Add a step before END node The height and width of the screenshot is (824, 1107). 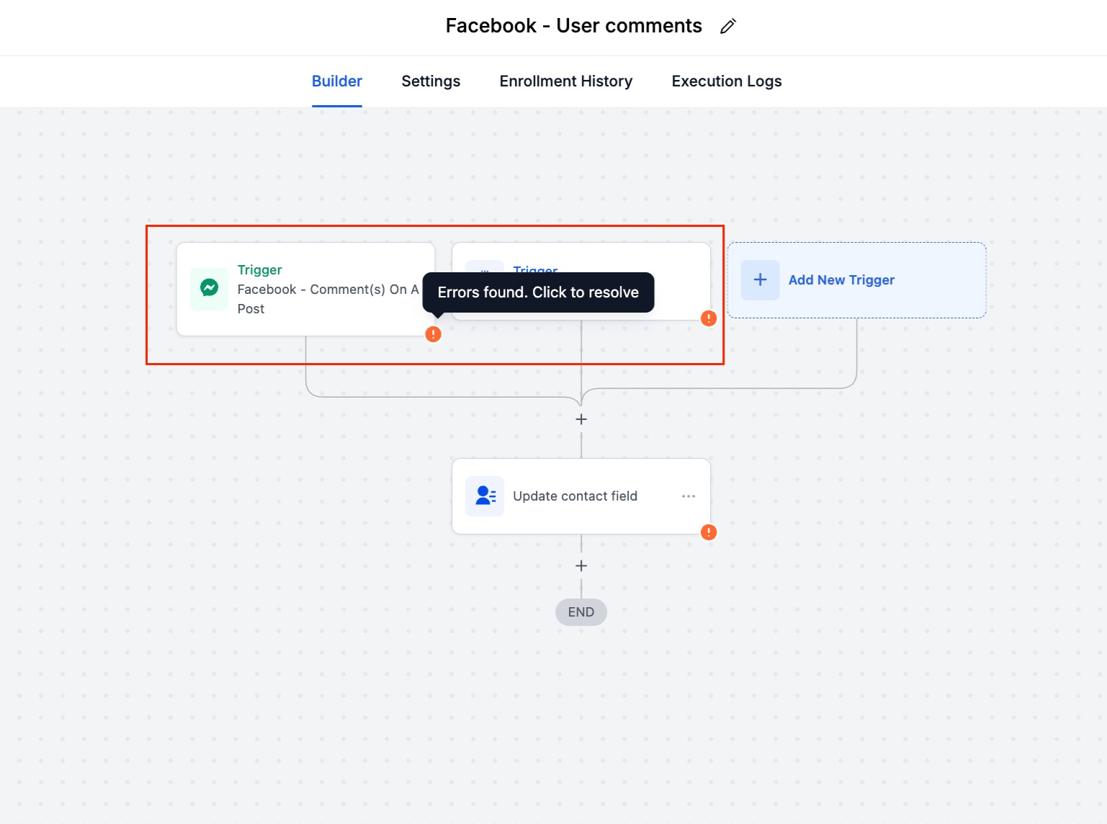[x=581, y=566]
